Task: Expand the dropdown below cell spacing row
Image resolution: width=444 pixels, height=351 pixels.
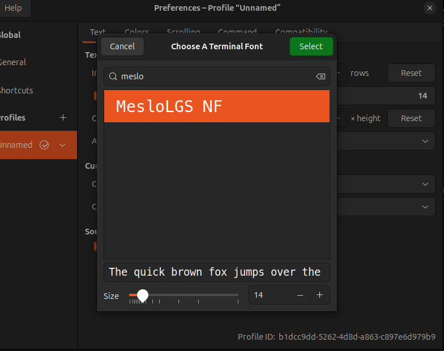Action: (386, 141)
